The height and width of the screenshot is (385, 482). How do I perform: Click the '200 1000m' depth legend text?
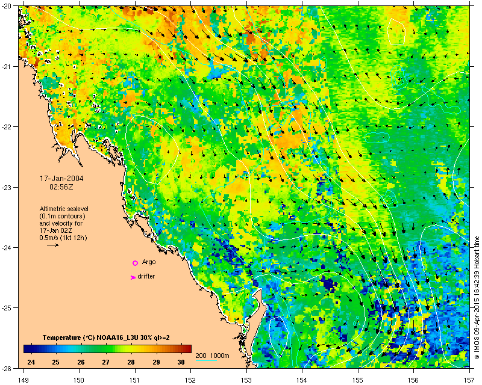tap(213, 355)
